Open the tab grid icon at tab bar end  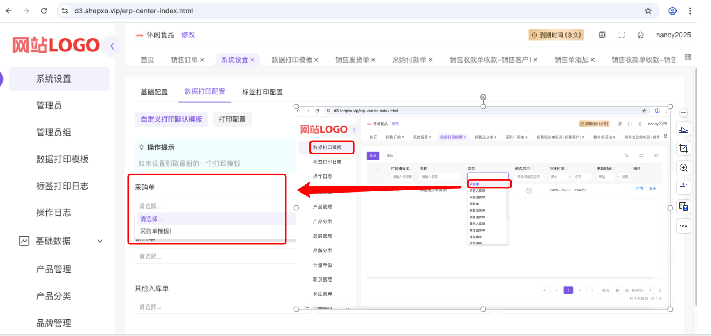687,57
